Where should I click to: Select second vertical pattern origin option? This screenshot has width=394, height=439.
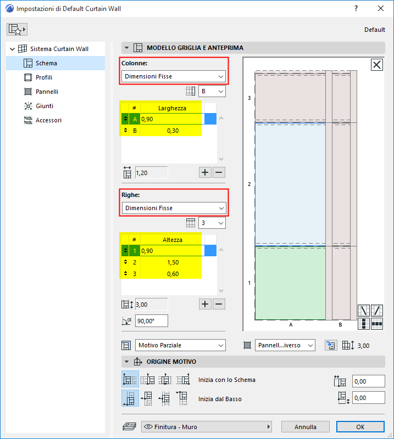tap(147, 398)
